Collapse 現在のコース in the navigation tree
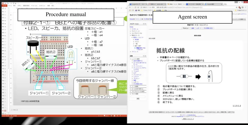 click(130, 35)
